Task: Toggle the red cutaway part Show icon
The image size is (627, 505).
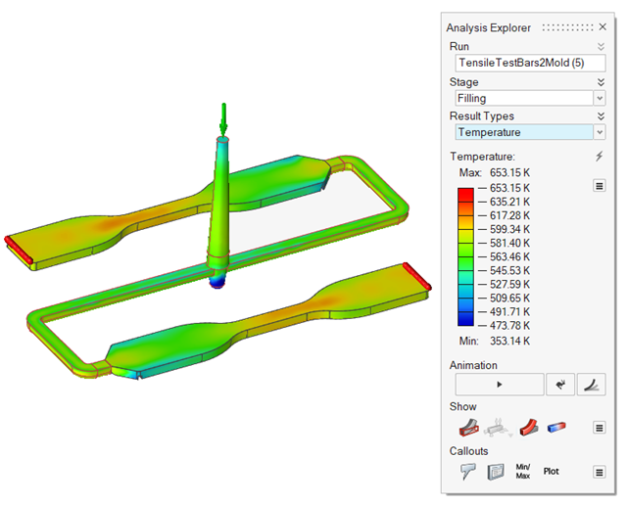Action: [x=467, y=427]
